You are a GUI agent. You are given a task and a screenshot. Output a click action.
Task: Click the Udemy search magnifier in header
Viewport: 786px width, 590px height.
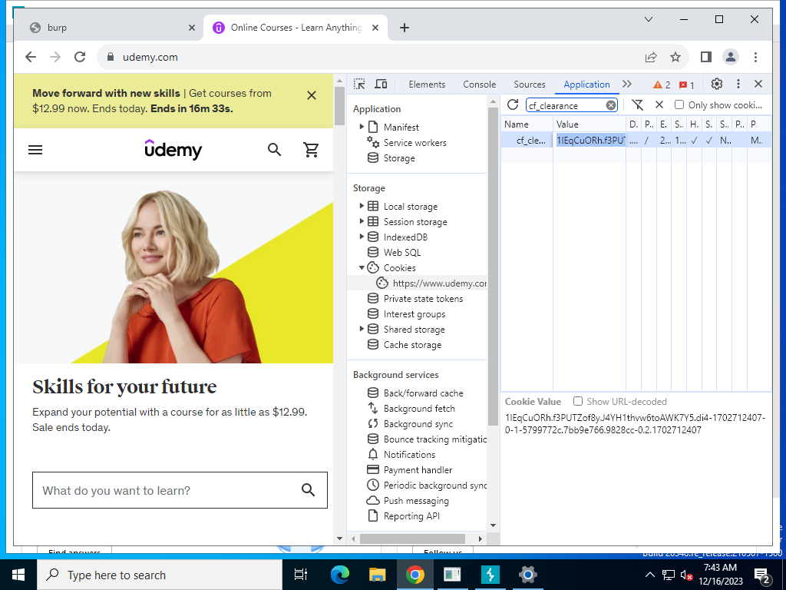(274, 150)
